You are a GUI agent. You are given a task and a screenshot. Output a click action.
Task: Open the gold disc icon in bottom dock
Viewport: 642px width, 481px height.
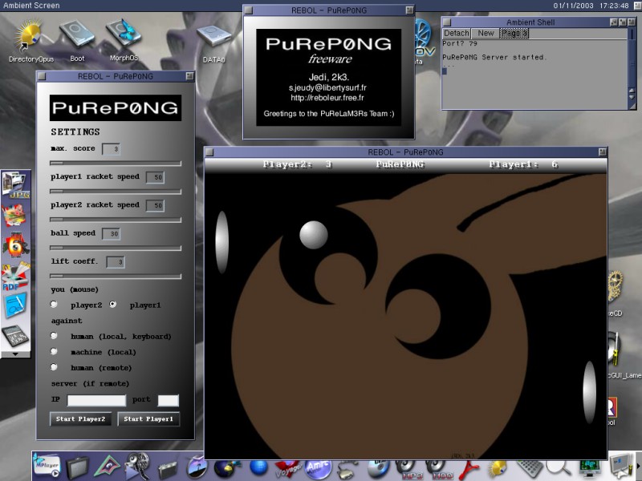[497, 469]
